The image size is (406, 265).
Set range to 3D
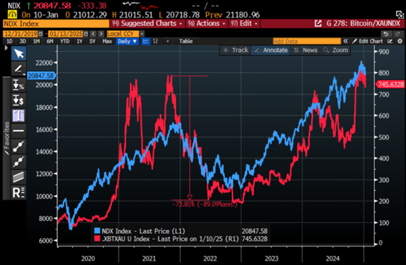(x=22, y=41)
